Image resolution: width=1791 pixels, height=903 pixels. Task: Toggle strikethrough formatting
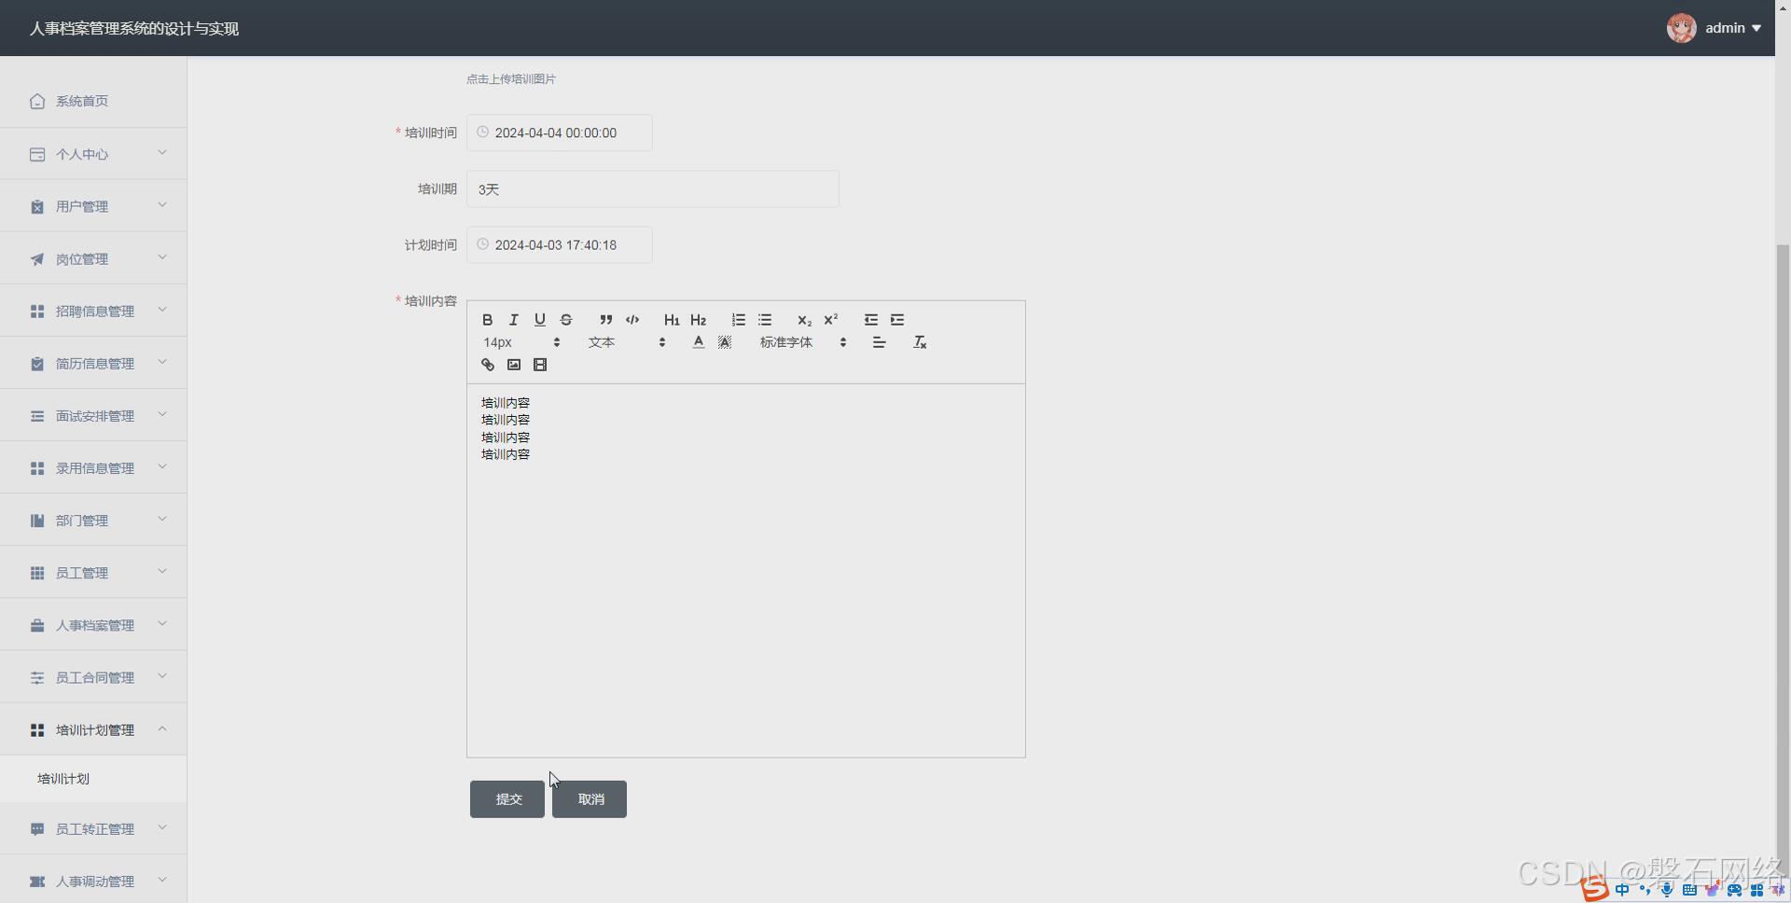click(565, 320)
